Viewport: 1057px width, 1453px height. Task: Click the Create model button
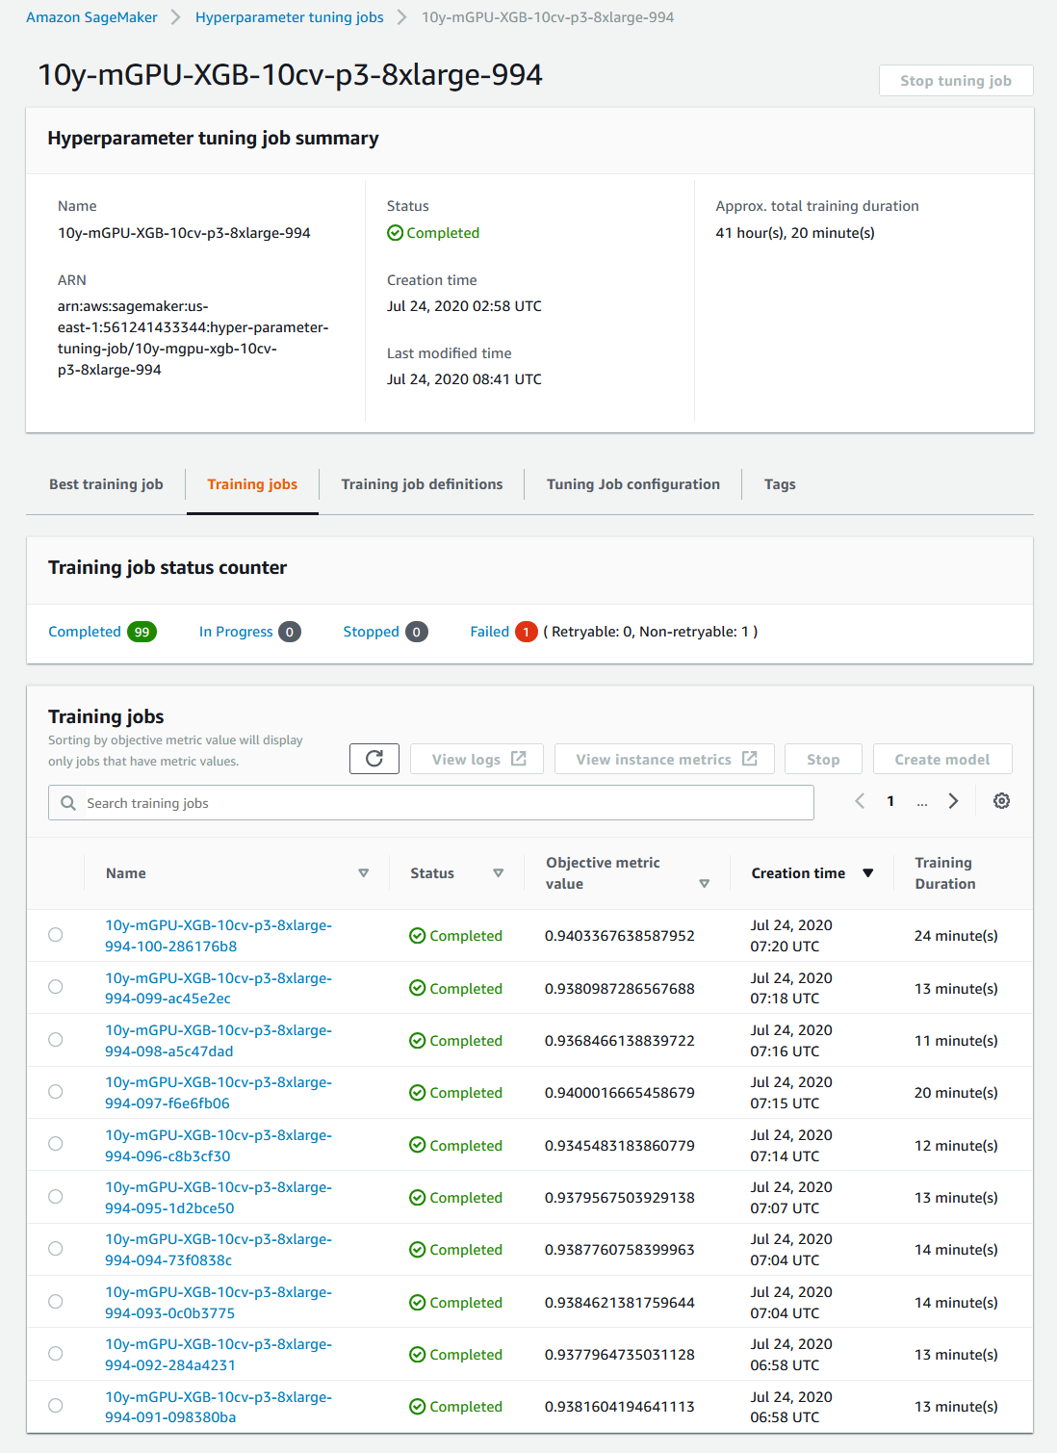click(x=941, y=759)
